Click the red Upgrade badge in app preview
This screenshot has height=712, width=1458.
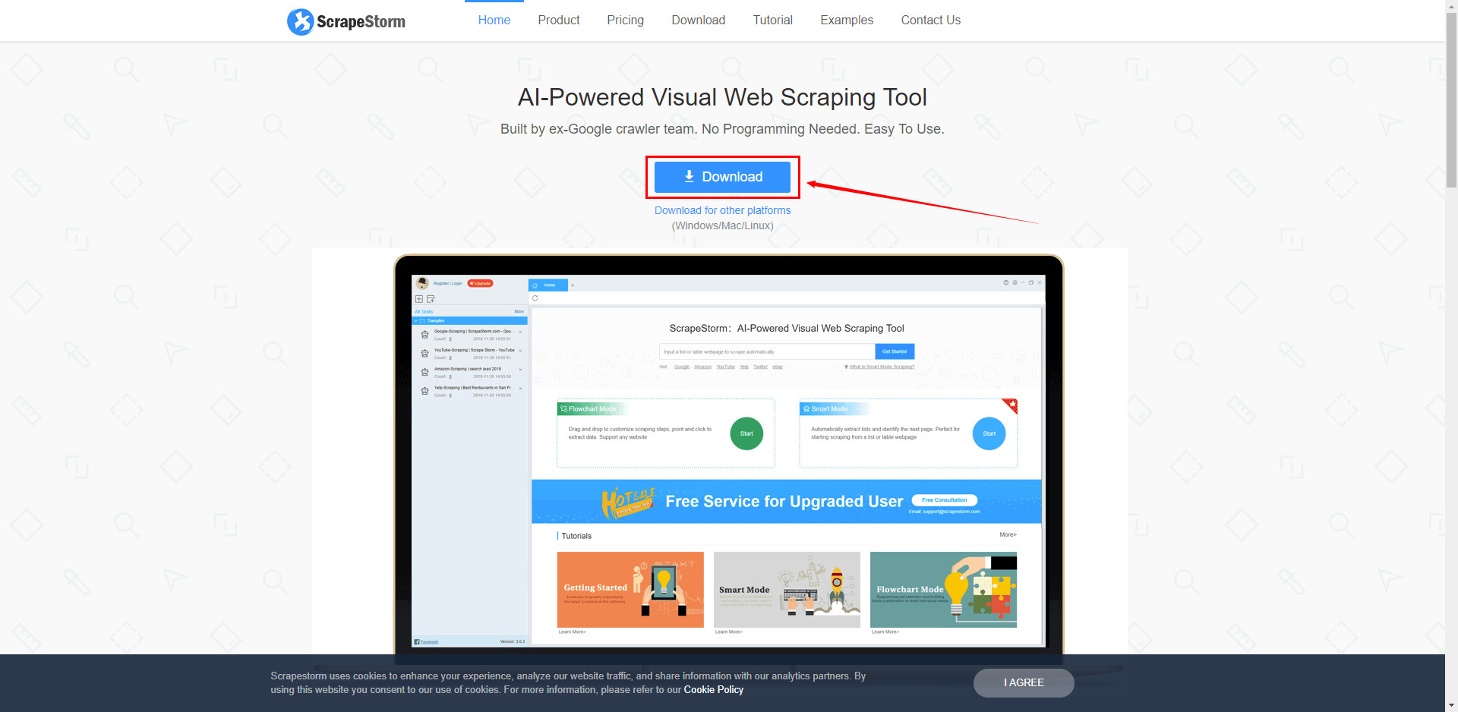coord(480,283)
